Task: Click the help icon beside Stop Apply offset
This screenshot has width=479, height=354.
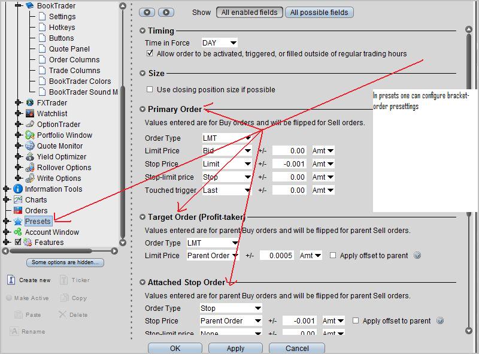Action: 440,320
